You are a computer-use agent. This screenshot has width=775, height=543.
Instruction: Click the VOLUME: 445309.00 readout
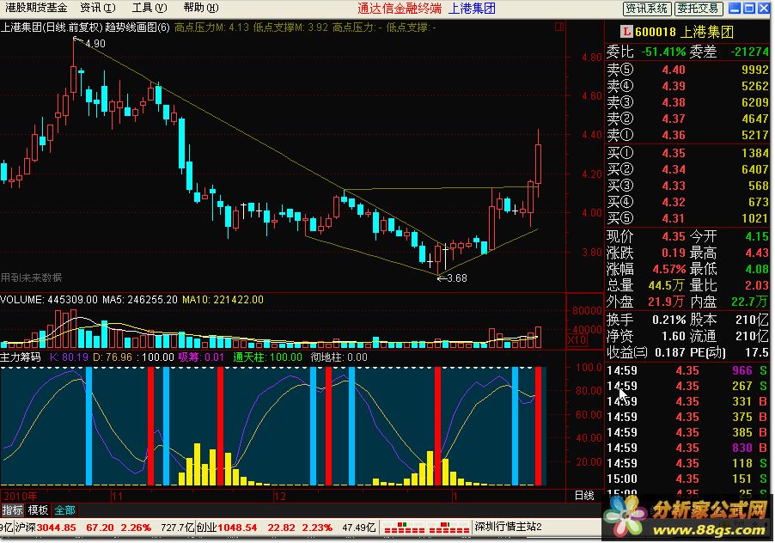point(49,300)
